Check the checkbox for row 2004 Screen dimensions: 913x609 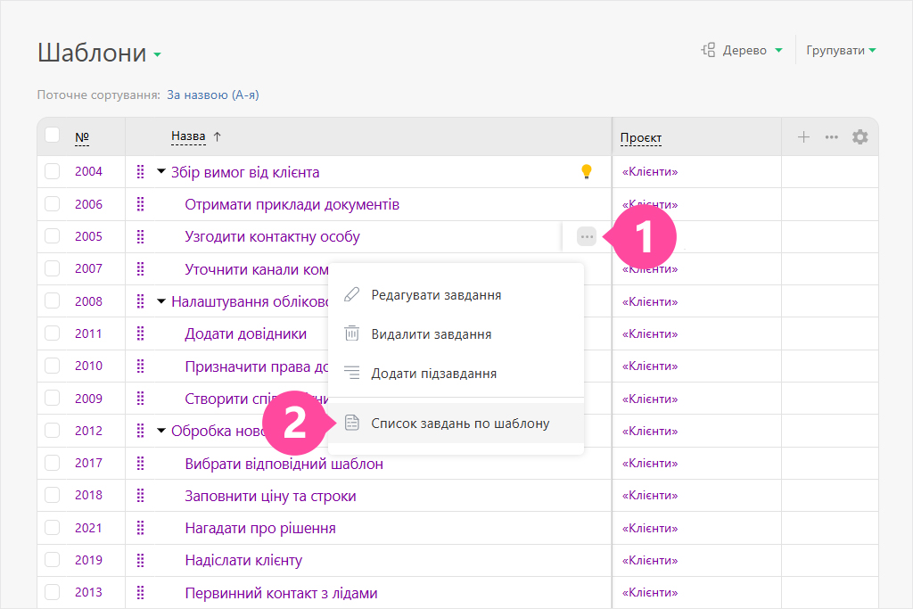tap(53, 172)
